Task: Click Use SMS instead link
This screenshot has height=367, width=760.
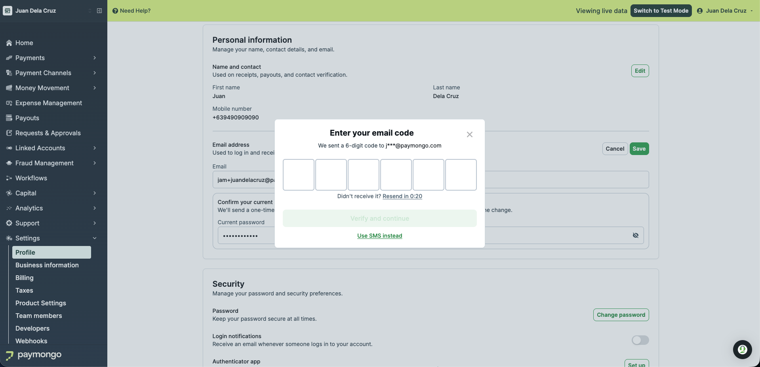Action: click(x=379, y=236)
